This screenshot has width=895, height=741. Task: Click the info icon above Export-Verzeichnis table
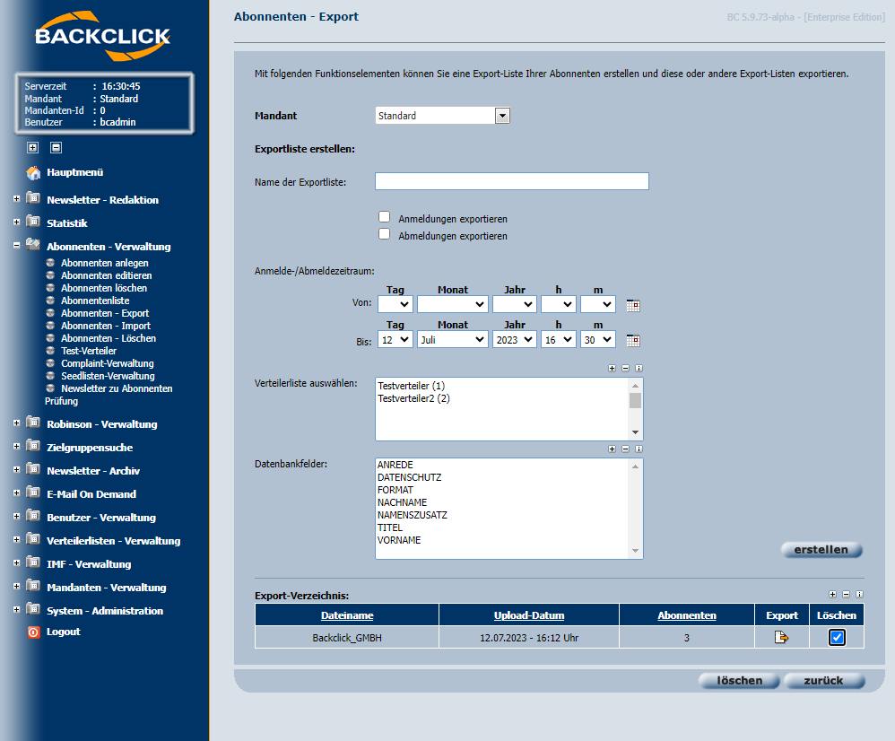point(859,594)
